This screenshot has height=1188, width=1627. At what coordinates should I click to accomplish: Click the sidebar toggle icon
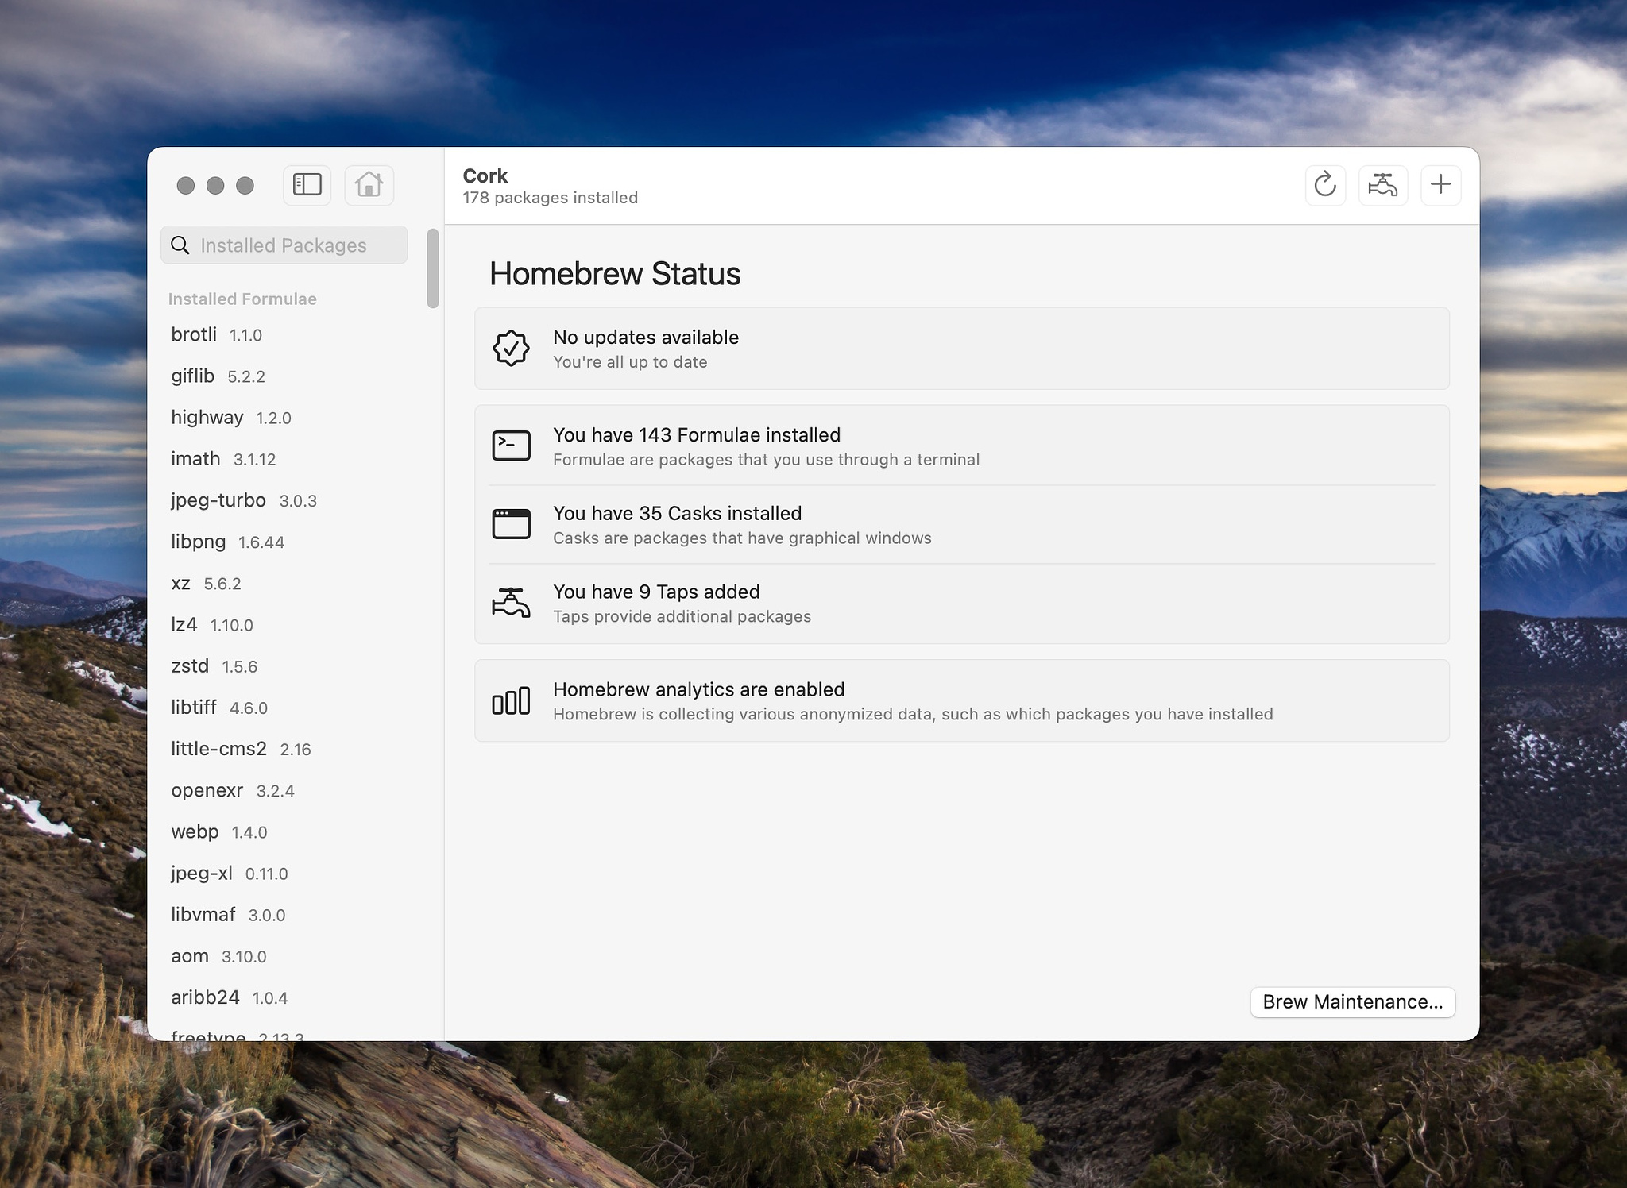308,184
